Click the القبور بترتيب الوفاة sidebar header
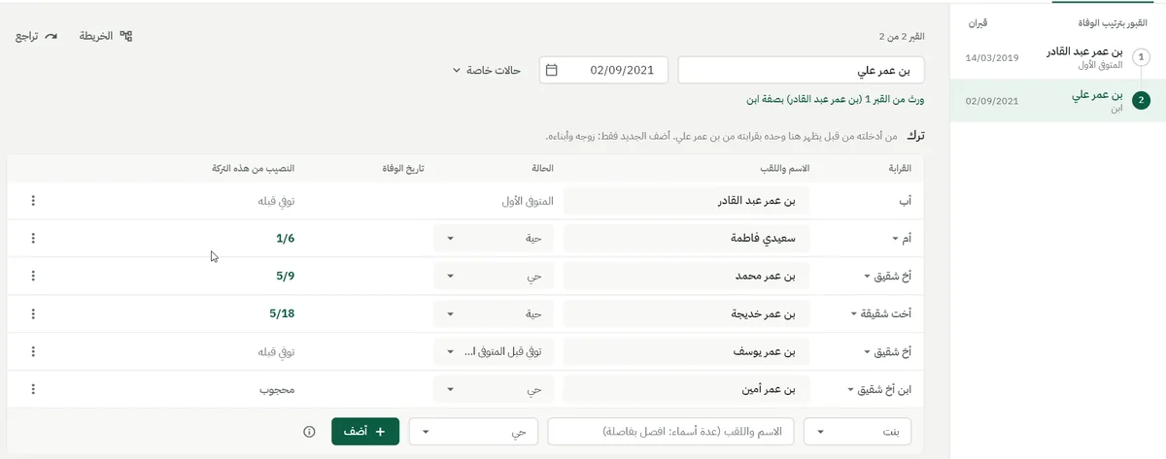 (1114, 22)
